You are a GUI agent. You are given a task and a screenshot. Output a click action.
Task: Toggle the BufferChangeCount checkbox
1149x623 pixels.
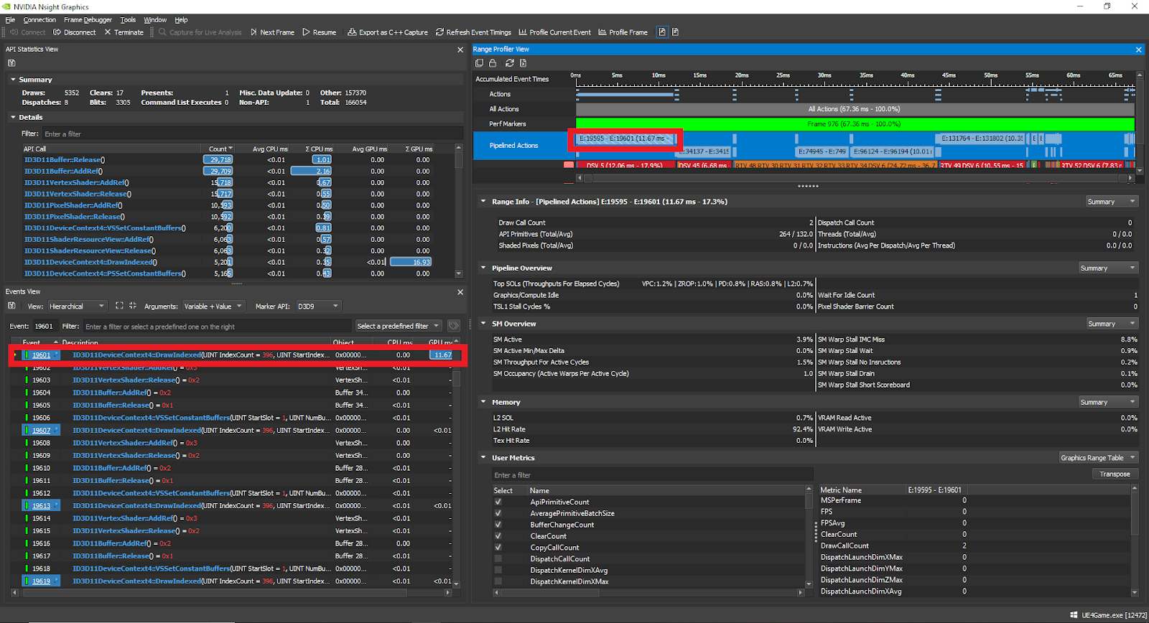coord(498,525)
